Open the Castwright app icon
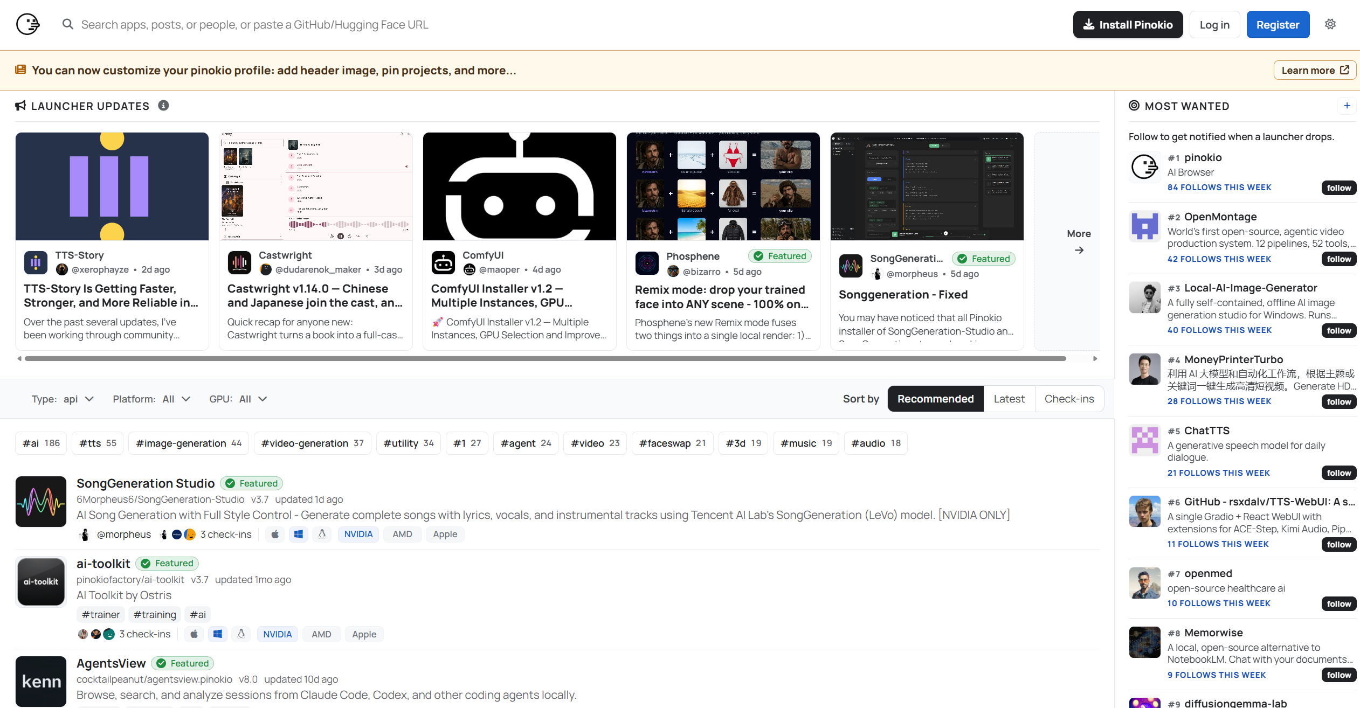Viewport: 1360px width, 708px height. click(x=239, y=262)
